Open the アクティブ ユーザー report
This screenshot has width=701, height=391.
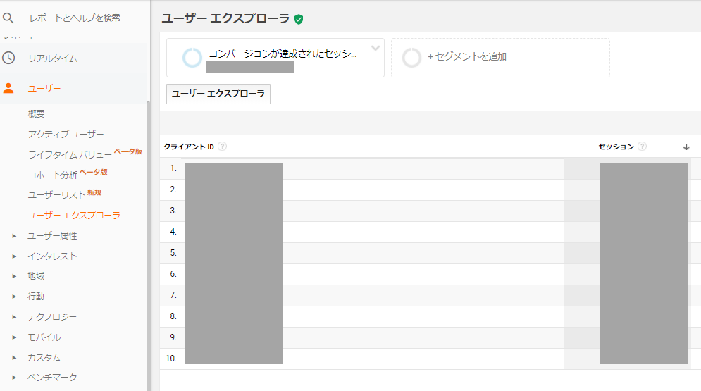coord(66,134)
